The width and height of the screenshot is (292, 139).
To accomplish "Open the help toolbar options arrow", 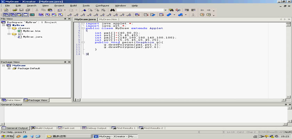I will (x=214, y=15).
